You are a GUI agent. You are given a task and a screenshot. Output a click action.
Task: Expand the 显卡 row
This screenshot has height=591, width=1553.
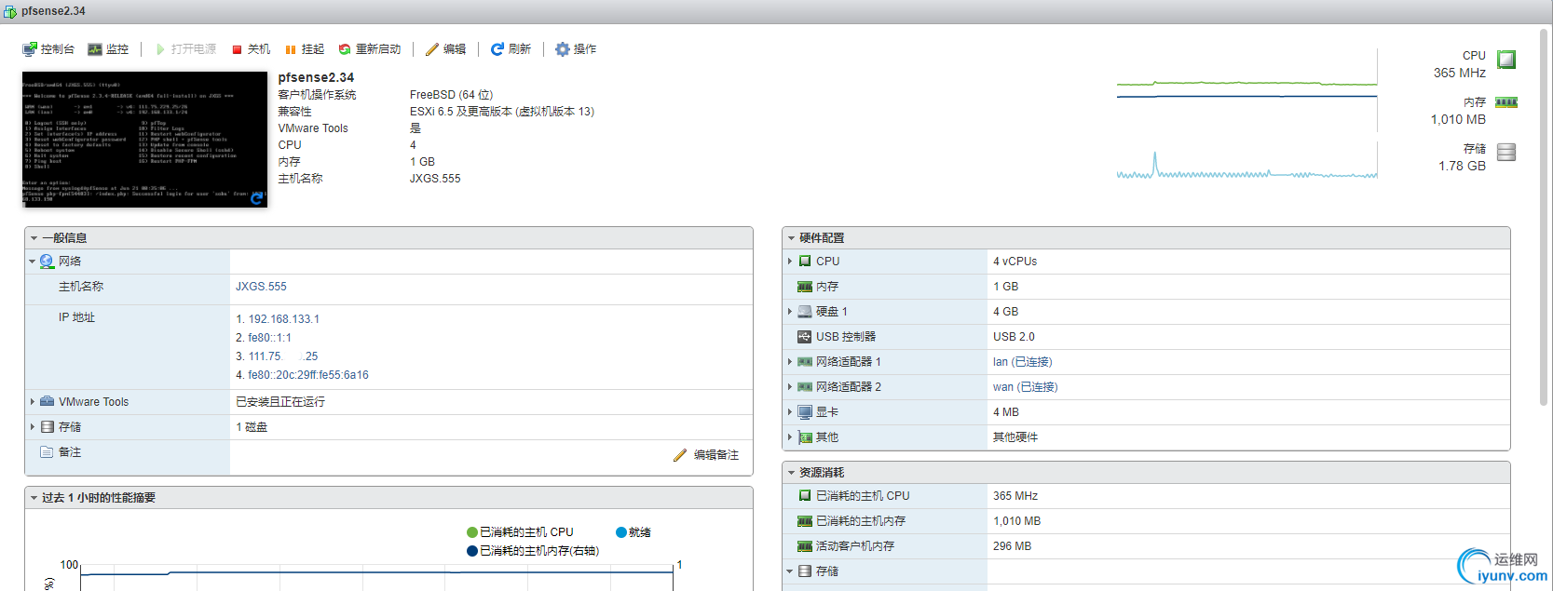[790, 412]
